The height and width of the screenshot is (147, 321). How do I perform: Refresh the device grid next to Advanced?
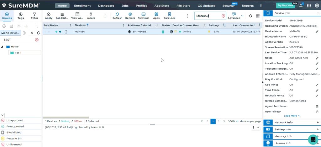point(250,16)
